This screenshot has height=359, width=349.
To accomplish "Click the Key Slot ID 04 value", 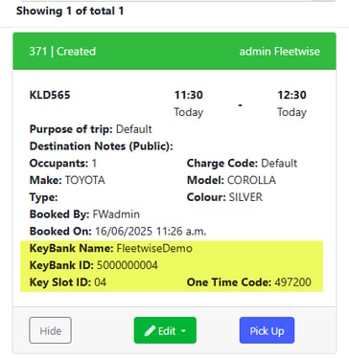I will click(101, 282).
